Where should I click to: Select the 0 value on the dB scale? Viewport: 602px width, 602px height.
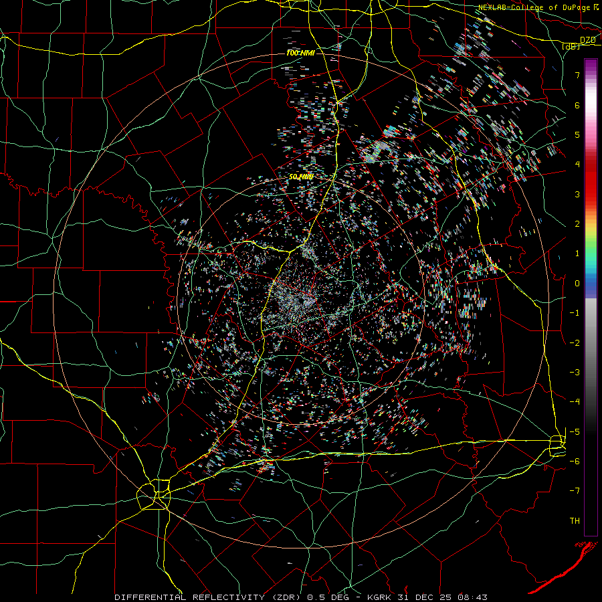577,284
